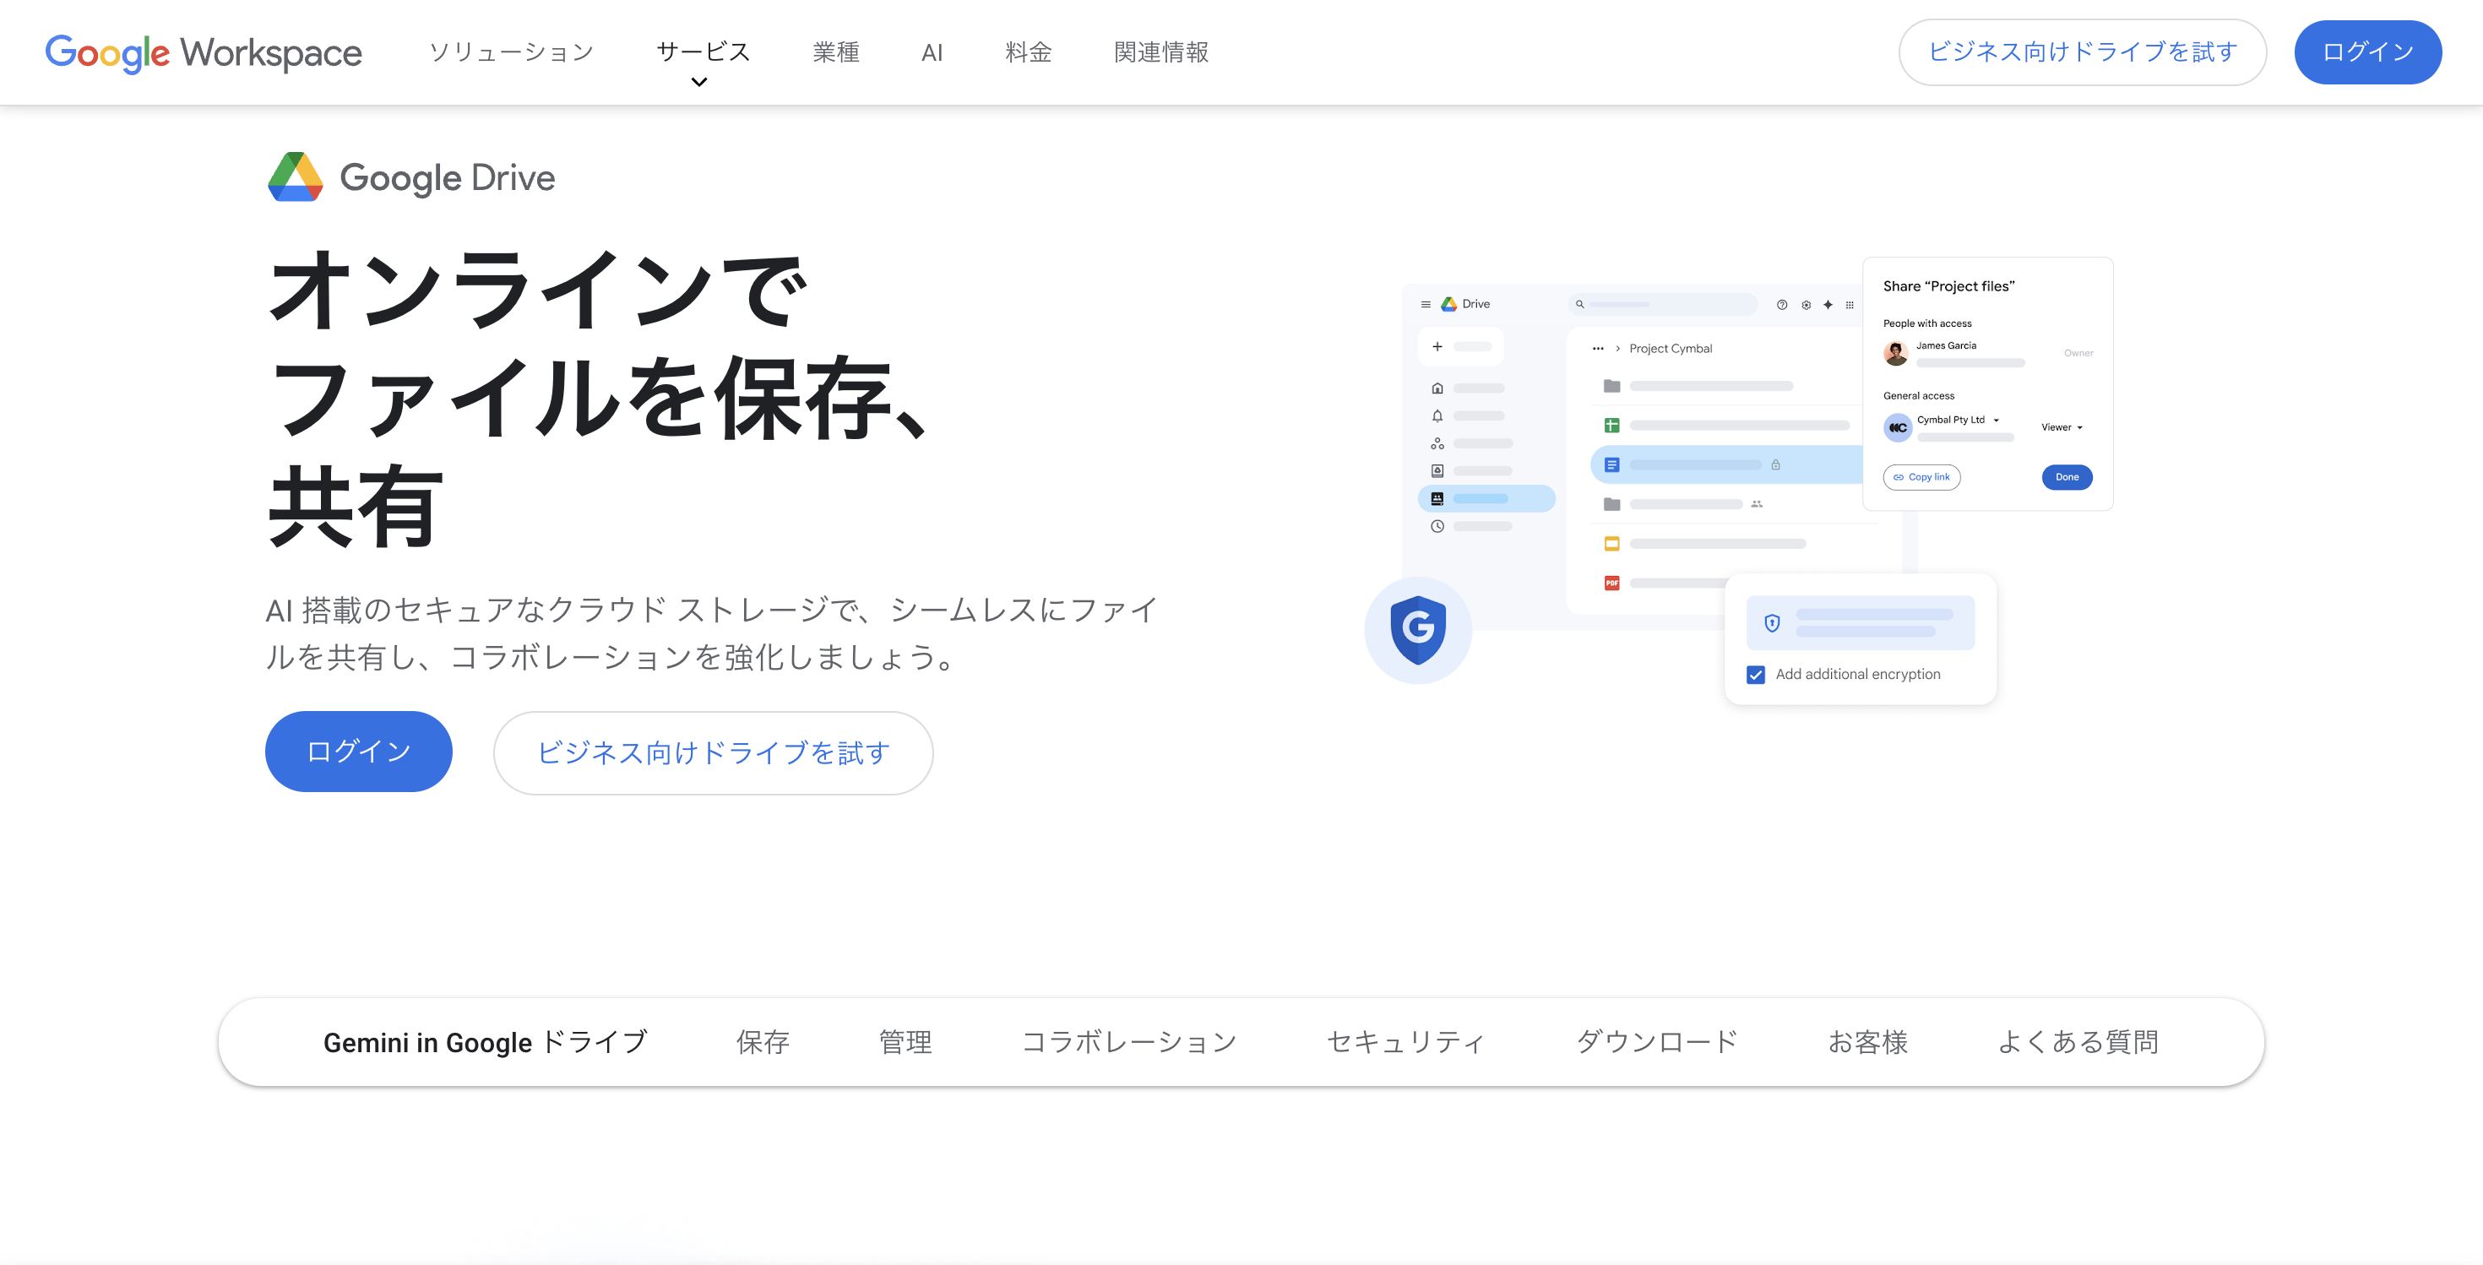This screenshot has width=2483, height=1265.
Task: Click the Done button in the share dialog
Action: coord(2067,477)
